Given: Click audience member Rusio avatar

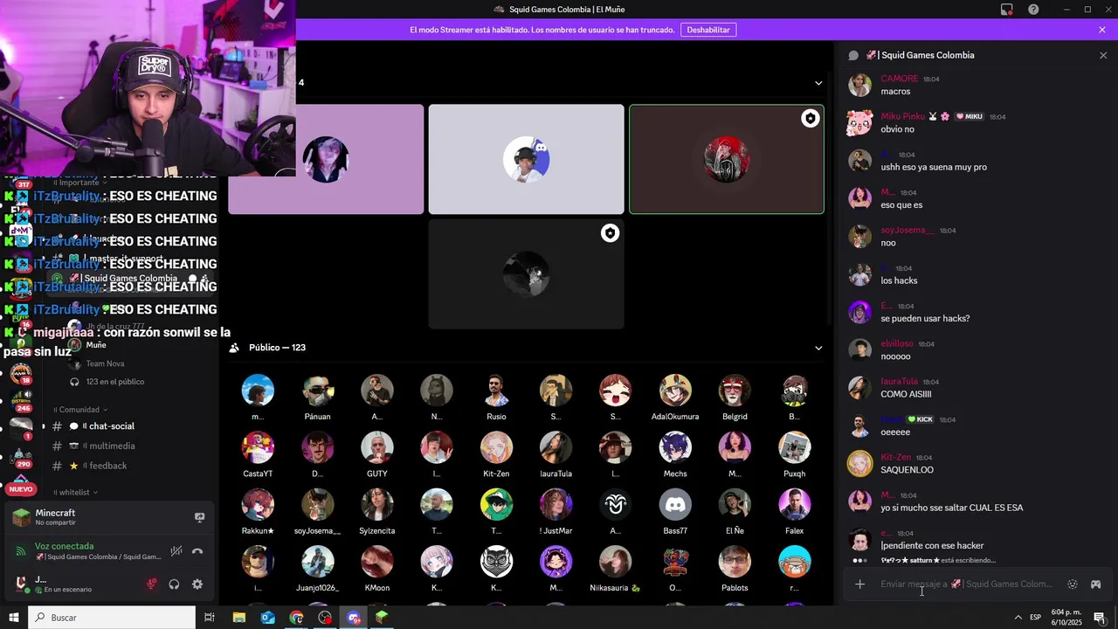Looking at the screenshot, I should (496, 391).
